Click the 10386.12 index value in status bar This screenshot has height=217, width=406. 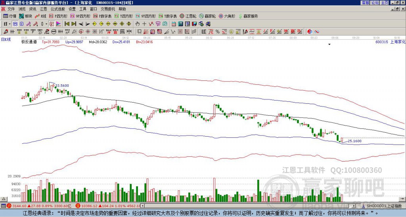tap(88, 206)
